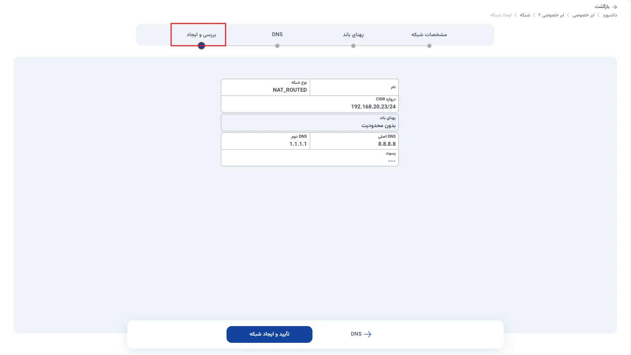Select secondary DNS value 1.1.1.1
The width and height of the screenshot is (631, 355).
pyautogui.click(x=298, y=144)
